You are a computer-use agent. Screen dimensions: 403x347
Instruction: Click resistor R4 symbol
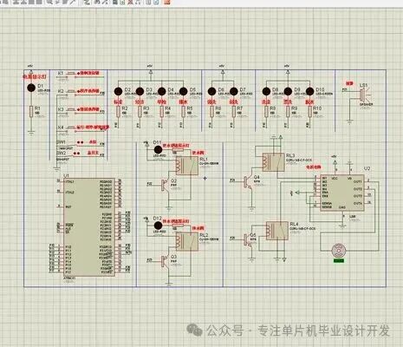point(161,112)
